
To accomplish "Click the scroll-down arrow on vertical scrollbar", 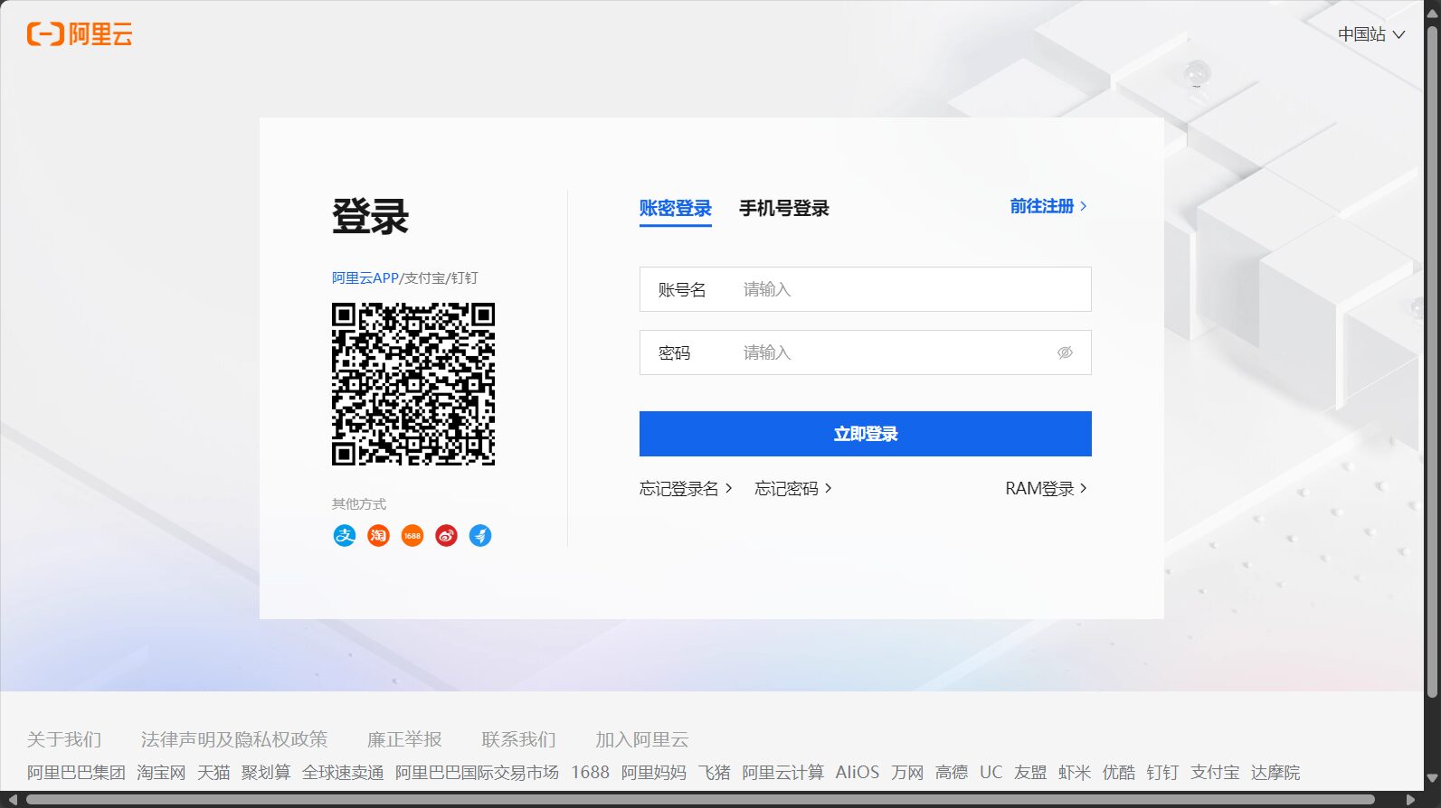I will click(1432, 778).
